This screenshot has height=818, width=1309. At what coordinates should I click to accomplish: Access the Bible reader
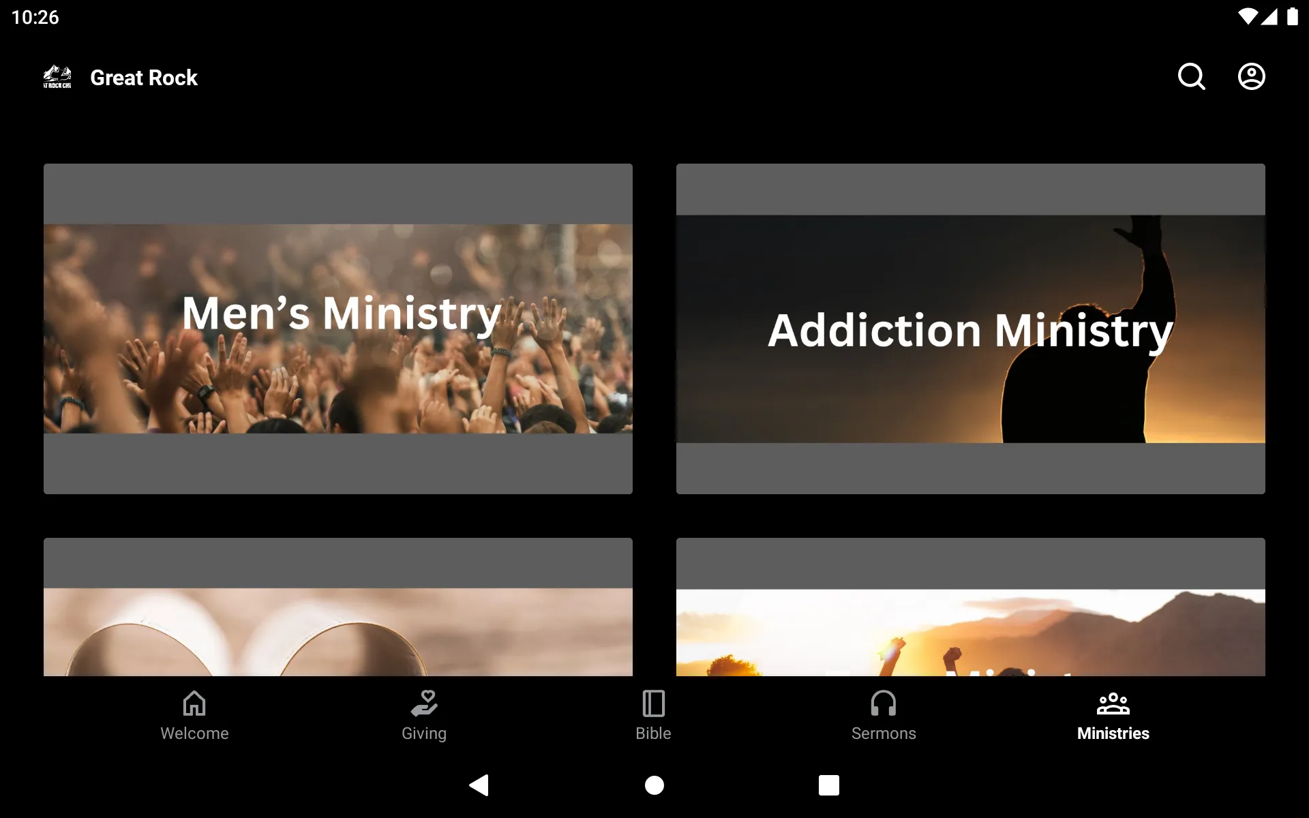[x=653, y=714]
